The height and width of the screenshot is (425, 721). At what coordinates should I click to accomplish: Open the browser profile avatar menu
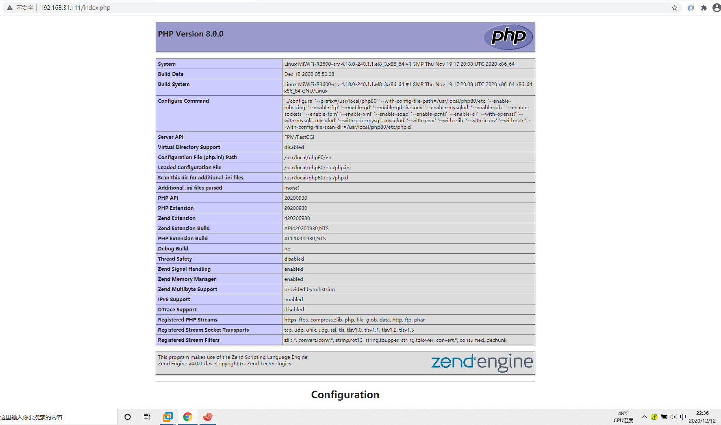(x=717, y=8)
